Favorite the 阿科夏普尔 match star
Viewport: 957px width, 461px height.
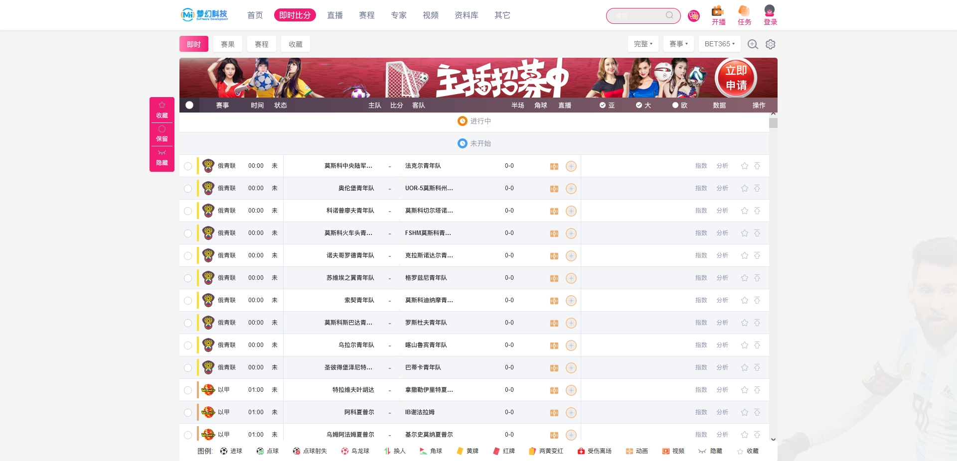[x=745, y=412]
